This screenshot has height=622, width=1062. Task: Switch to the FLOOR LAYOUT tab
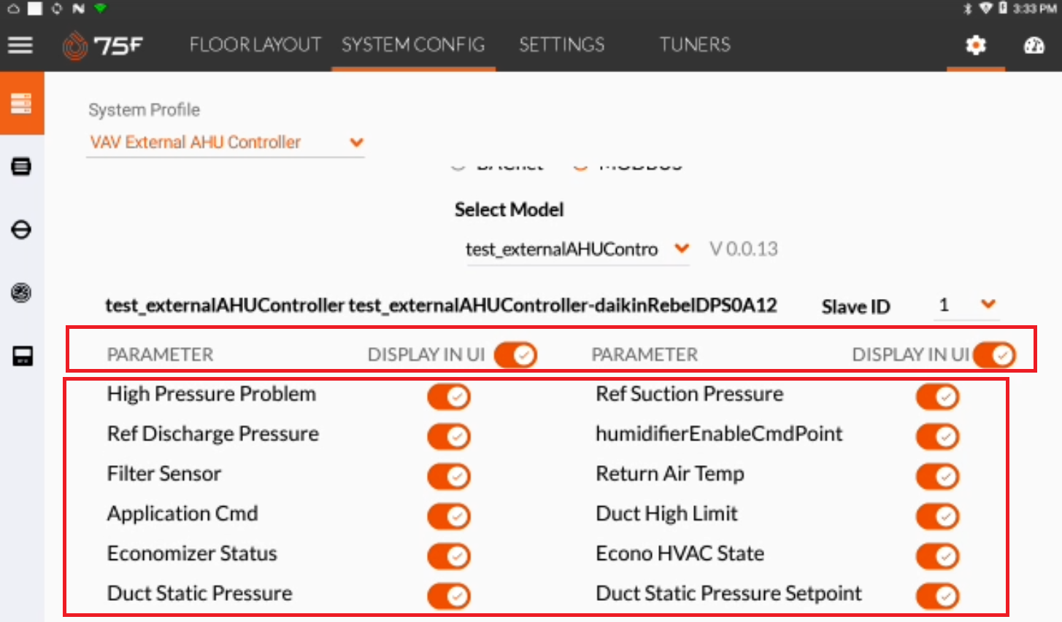pos(255,45)
